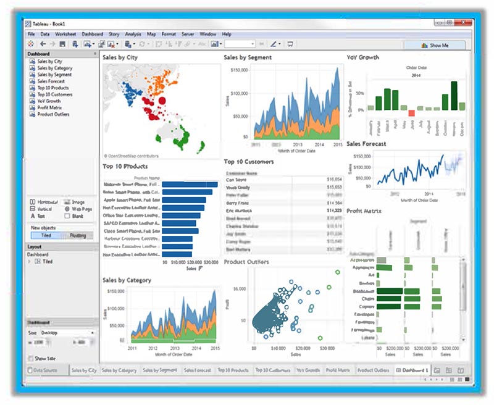The height and width of the screenshot is (405, 494).
Task: Toggle new objects to Tiled
Action: pyautogui.click(x=46, y=235)
